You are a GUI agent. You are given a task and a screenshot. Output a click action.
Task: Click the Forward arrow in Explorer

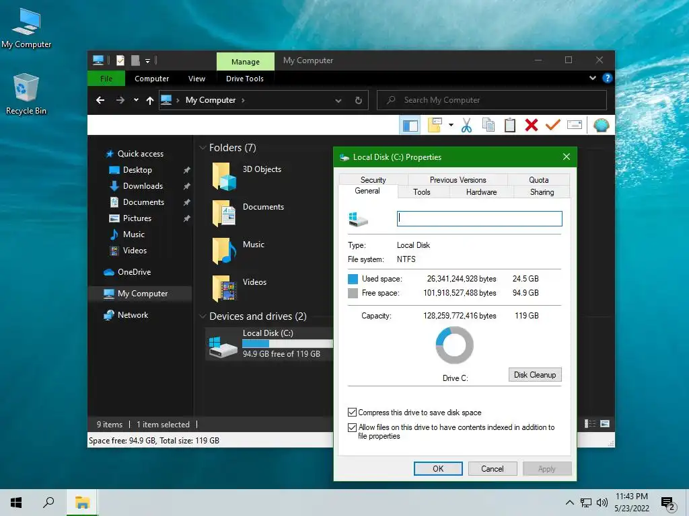coord(120,100)
